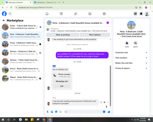Open conversation information purple icon
This screenshot has width=153, height=122.
tap(108, 23)
